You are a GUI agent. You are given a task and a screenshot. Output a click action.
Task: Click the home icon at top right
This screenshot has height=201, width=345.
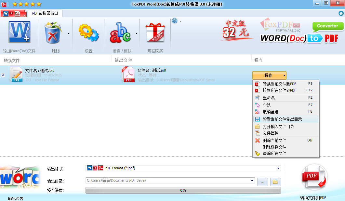coord(341,13)
